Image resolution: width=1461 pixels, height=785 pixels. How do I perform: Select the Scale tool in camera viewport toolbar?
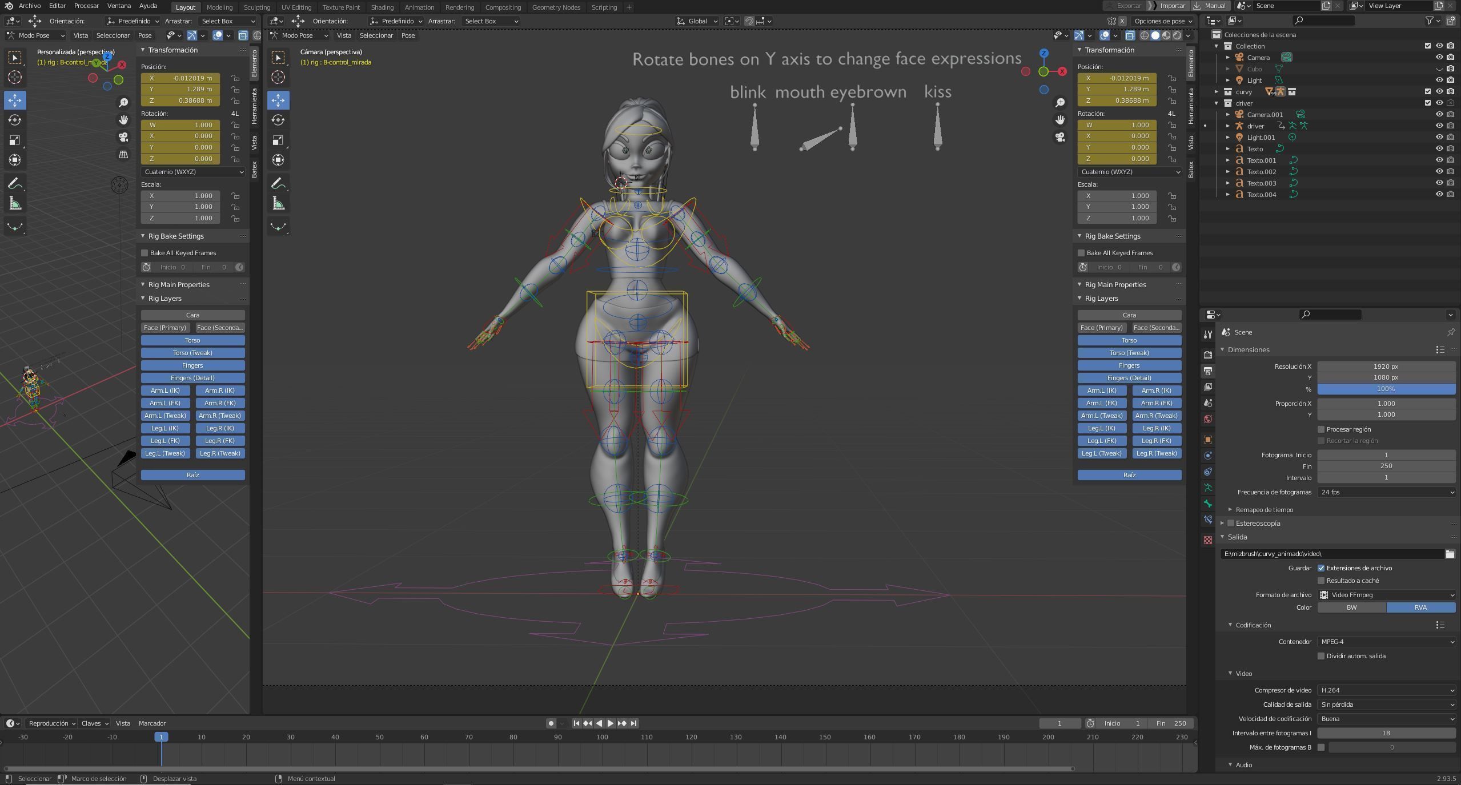278,140
